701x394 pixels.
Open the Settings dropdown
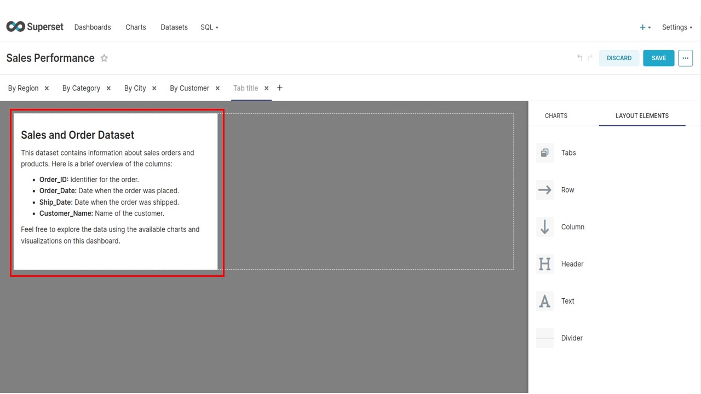coord(677,27)
